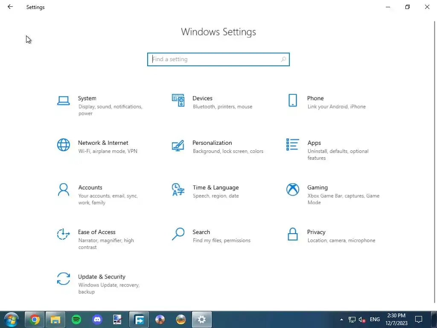Open Ease of Access icon
This screenshot has height=328, width=437.
[x=63, y=234]
